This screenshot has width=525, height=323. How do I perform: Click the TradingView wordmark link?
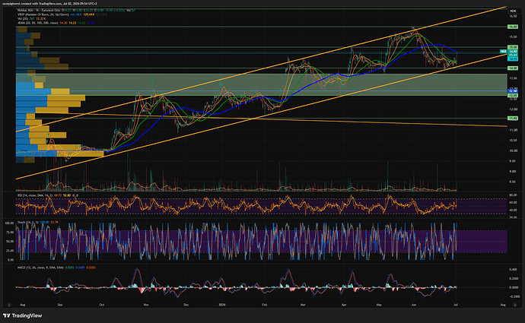(x=27, y=315)
